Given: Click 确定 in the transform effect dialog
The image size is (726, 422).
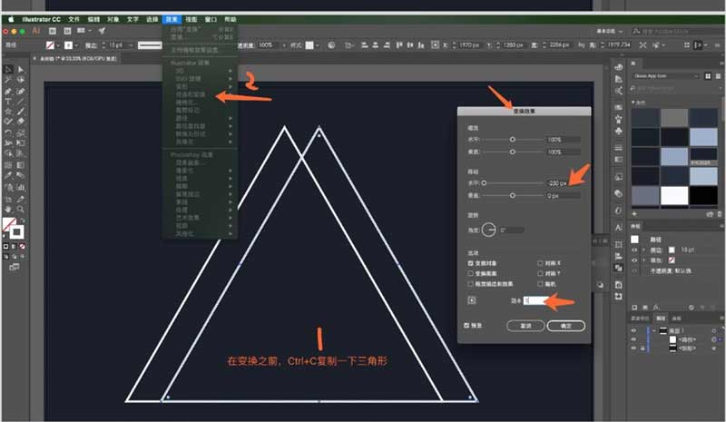Looking at the screenshot, I should pos(565,326).
